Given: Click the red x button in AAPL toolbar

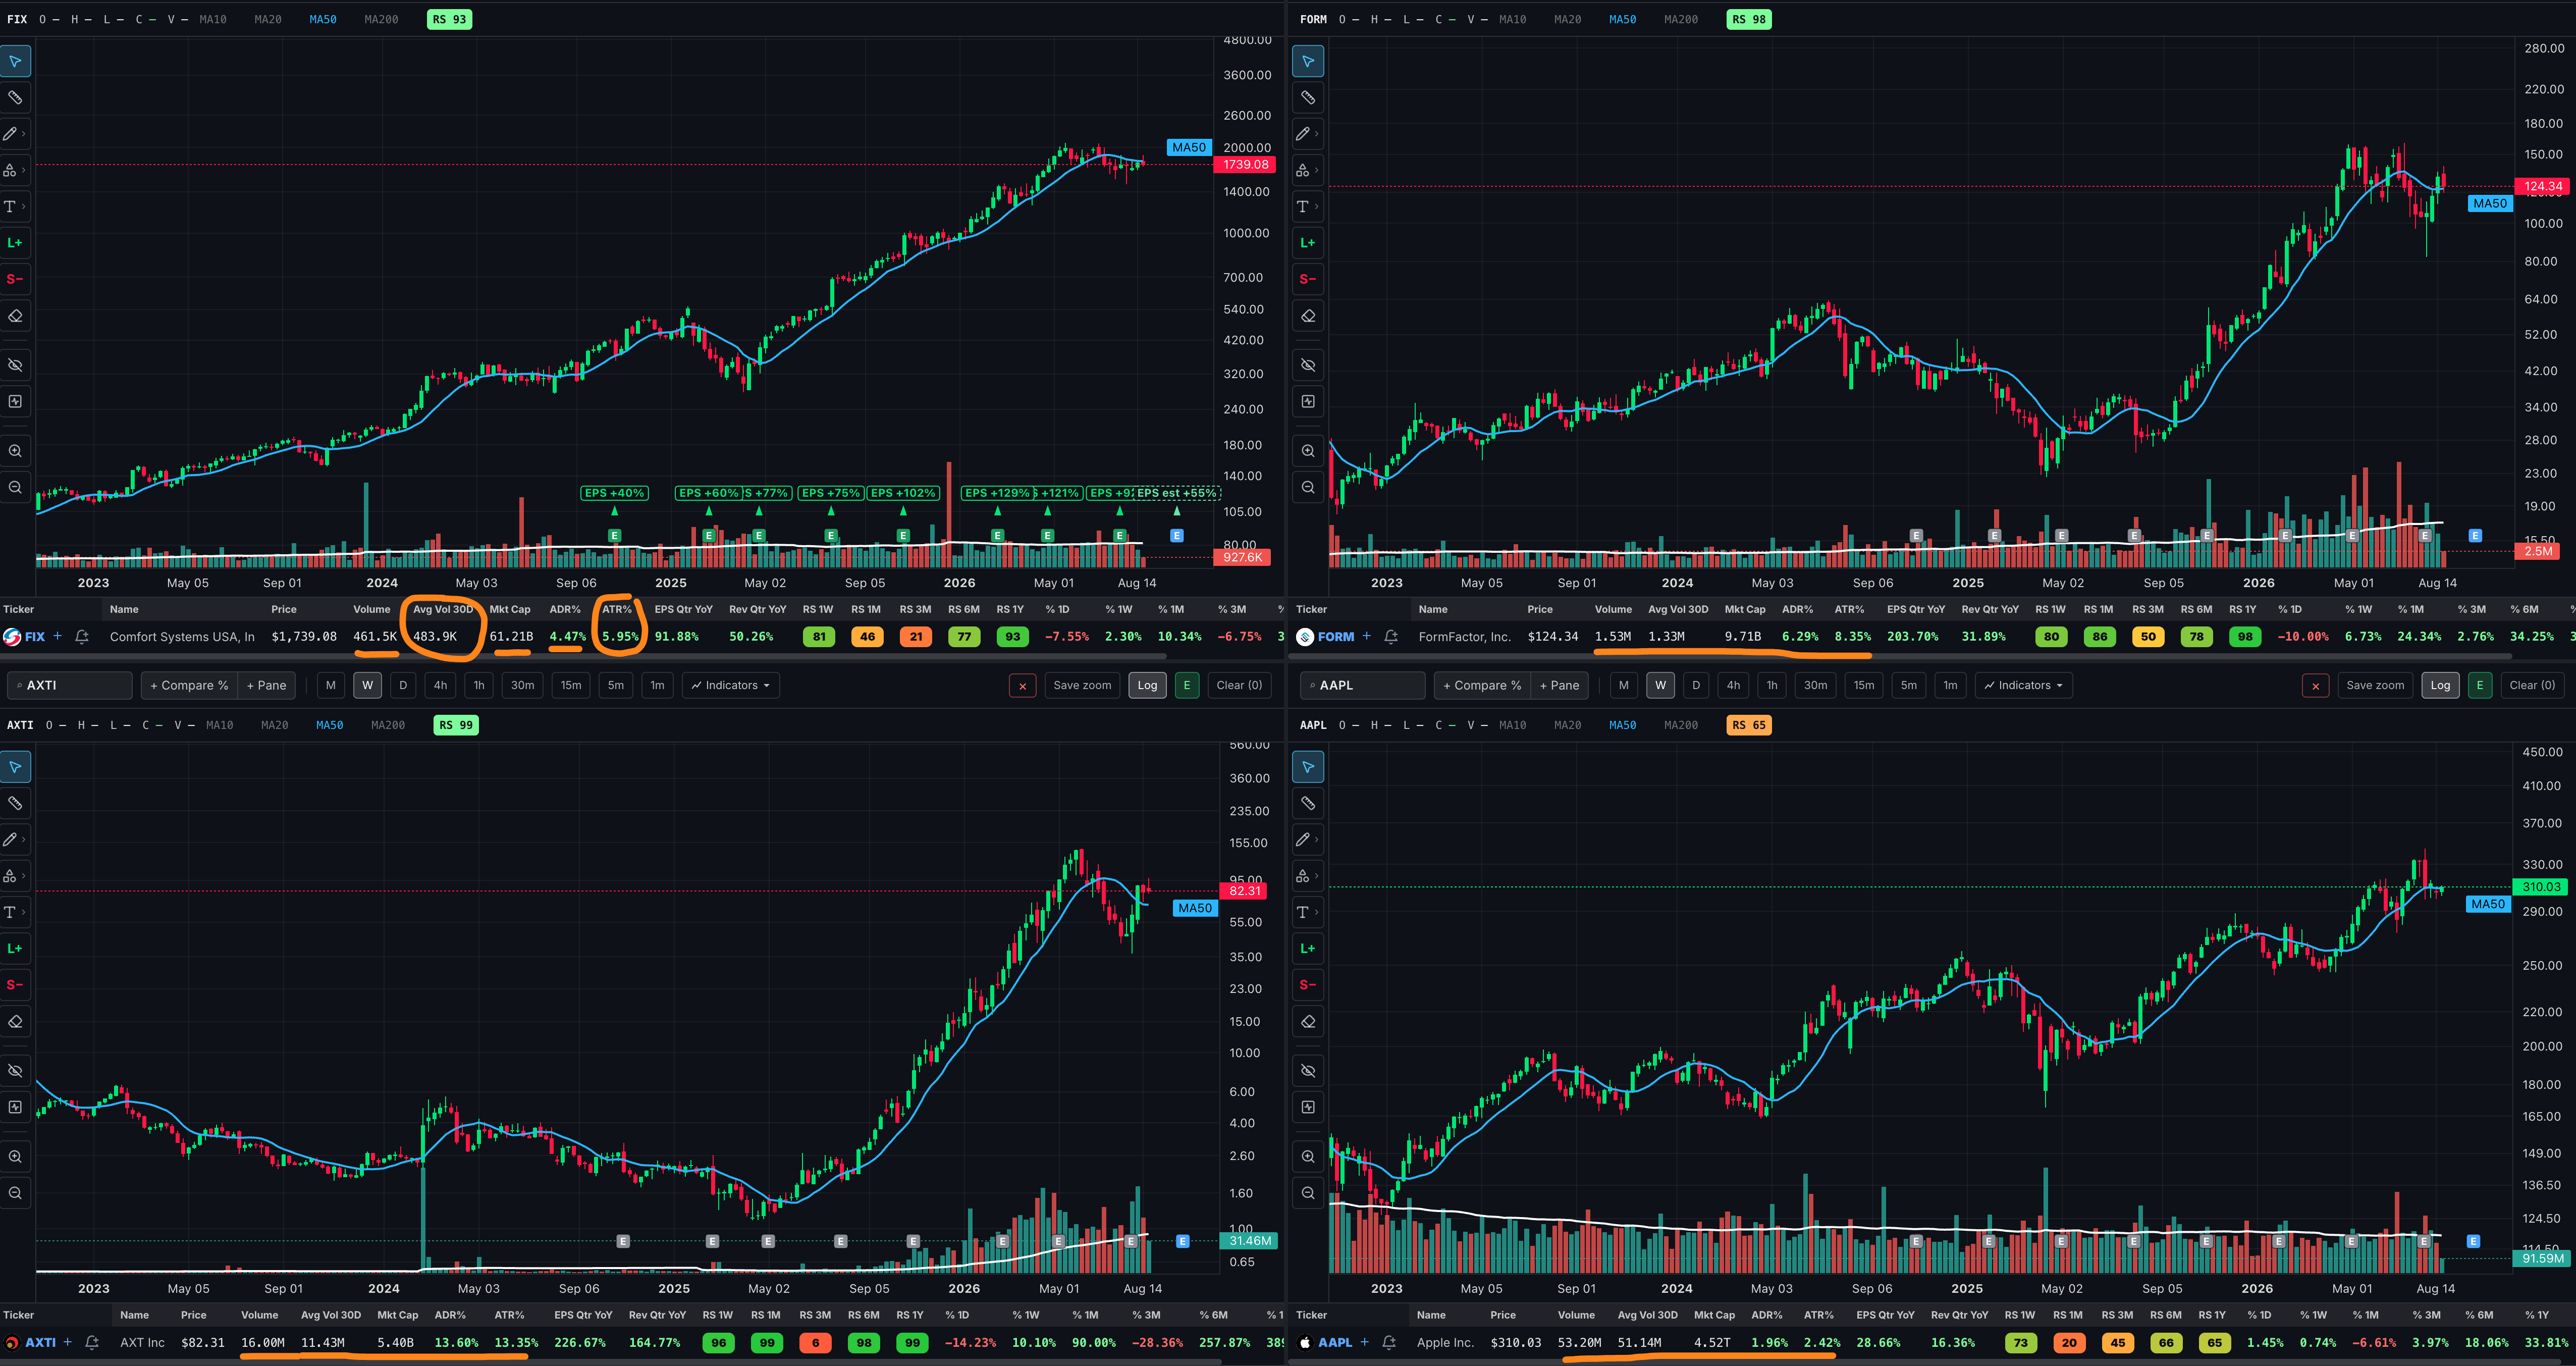Looking at the screenshot, I should [2315, 685].
